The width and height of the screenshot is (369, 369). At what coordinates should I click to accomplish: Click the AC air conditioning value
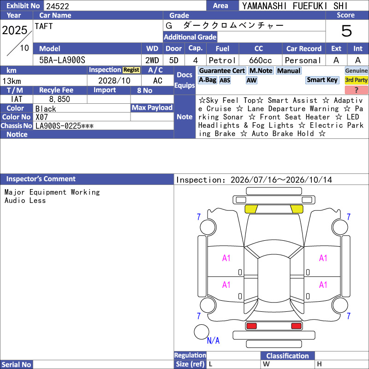tap(158, 81)
